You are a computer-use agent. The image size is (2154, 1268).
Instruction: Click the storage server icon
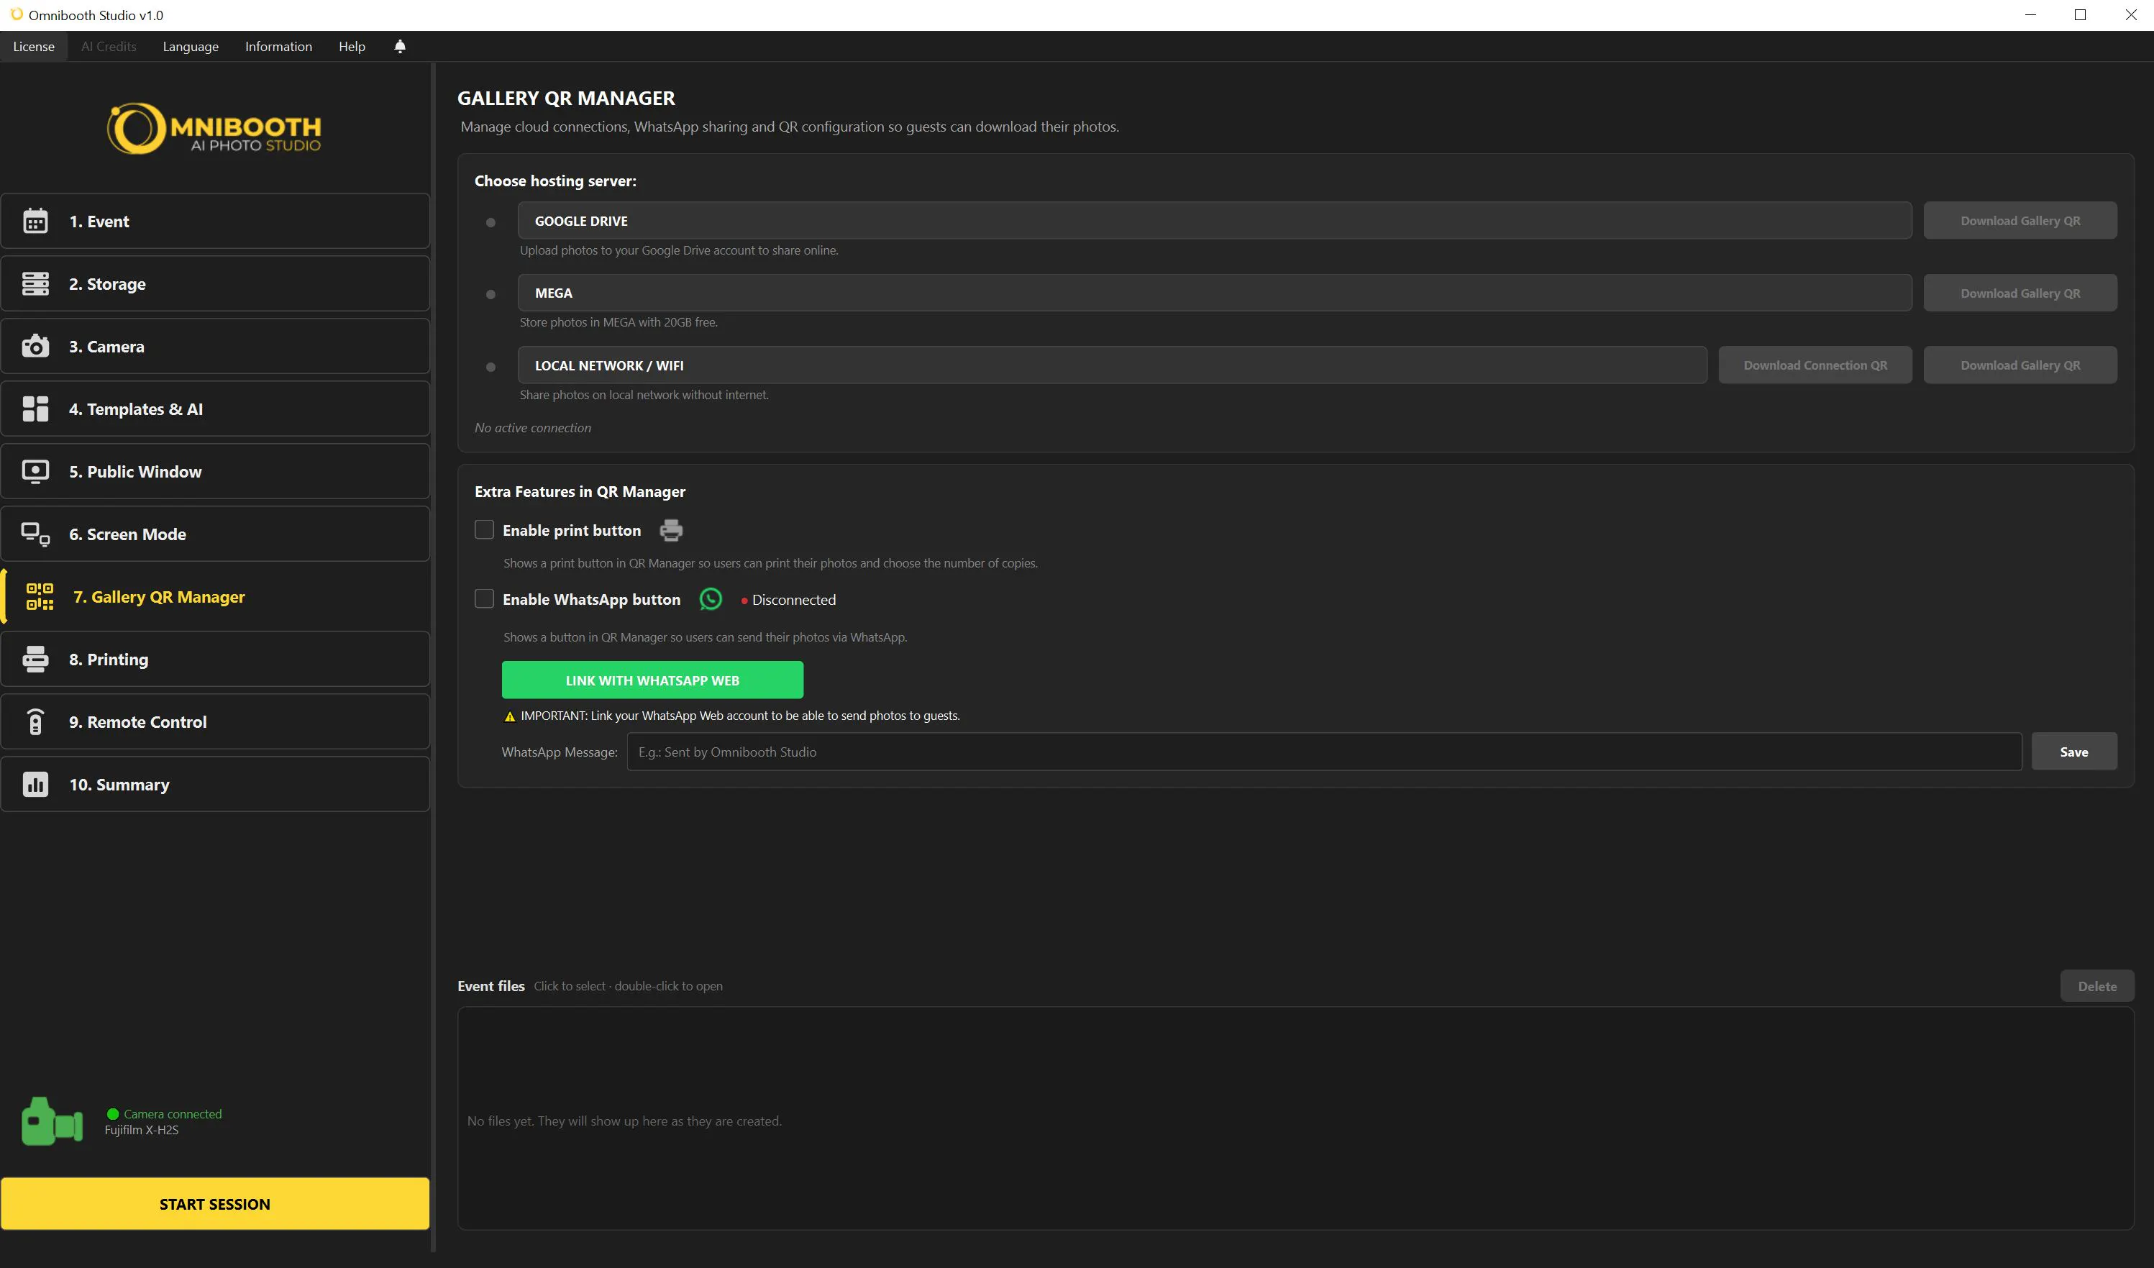pos(35,284)
